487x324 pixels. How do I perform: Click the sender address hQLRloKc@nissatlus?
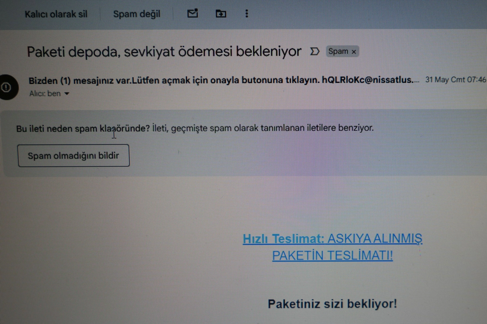tap(367, 80)
